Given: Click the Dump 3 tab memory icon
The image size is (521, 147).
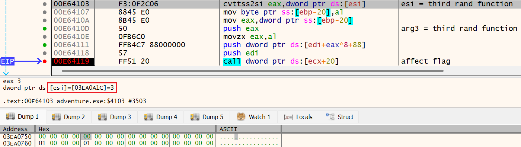Looking at the screenshot, I should 102,116.
